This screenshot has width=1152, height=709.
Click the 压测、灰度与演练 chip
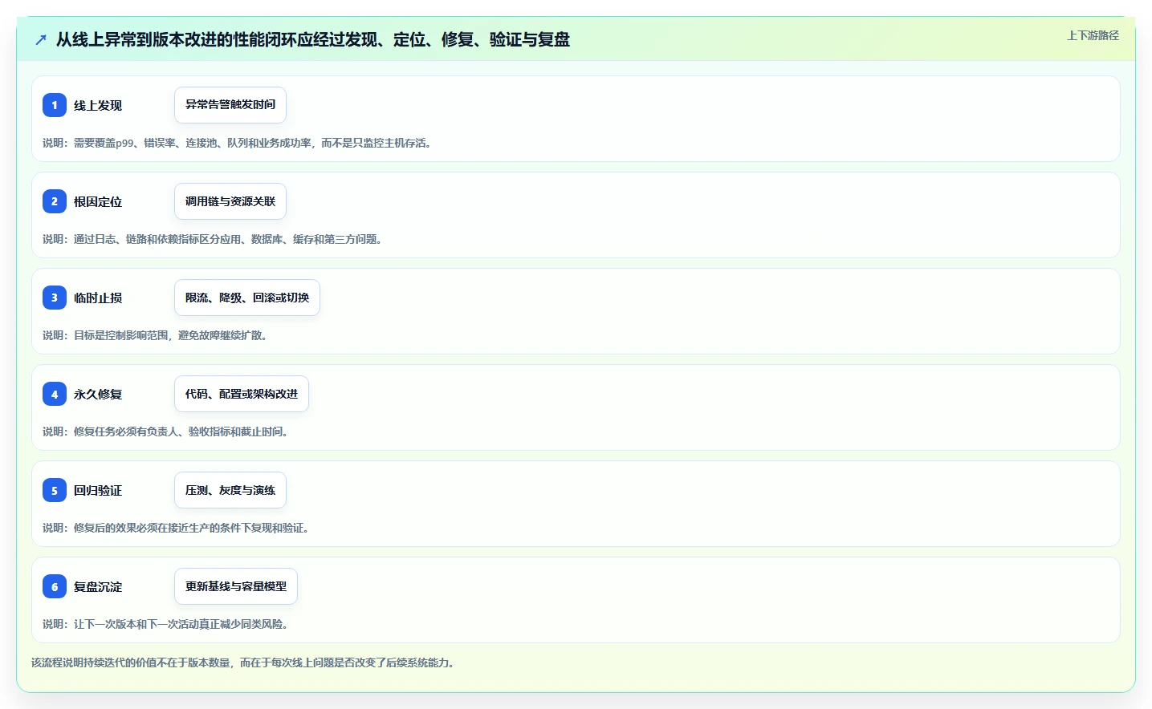point(230,490)
